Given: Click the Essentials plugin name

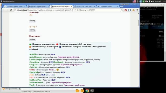Looking at the screenshot, I should click(x=34, y=72).
